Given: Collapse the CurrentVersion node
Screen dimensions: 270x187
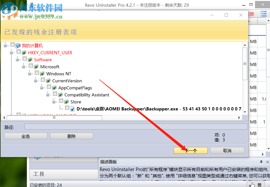Looking at the screenshot, I should (x=35, y=81).
